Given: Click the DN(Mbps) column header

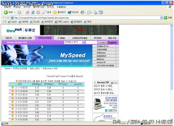Looking at the screenshot, I should point(37,84).
